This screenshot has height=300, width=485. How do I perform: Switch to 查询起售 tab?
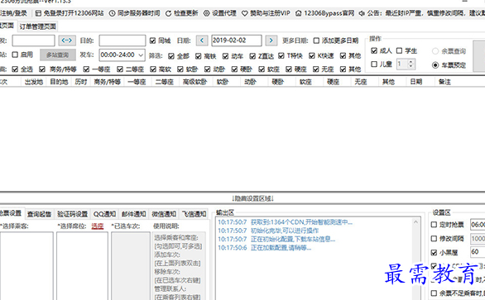39,214
